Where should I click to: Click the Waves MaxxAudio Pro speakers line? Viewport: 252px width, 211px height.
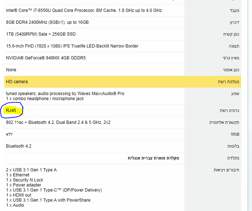pos(65,94)
